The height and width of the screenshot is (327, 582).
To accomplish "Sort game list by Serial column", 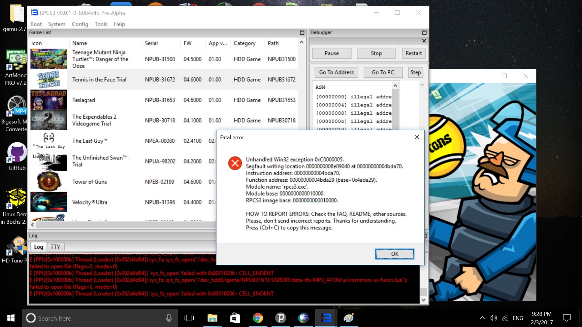I will pos(151,43).
